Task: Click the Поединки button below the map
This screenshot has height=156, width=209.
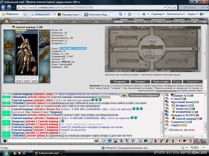Action: (120, 81)
